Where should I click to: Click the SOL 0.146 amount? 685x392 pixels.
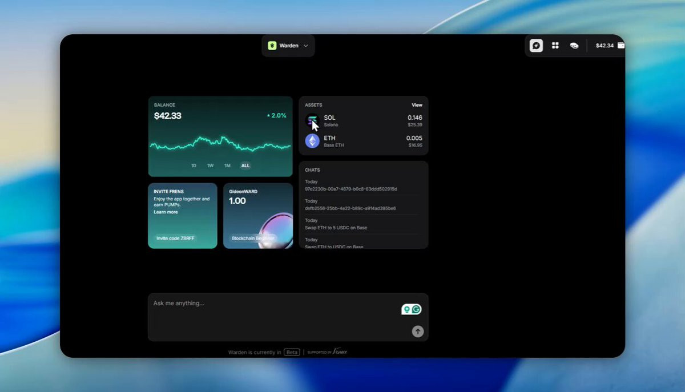[415, 118]
